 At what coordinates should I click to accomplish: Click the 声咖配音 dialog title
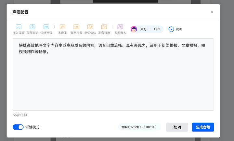(20, 12)
